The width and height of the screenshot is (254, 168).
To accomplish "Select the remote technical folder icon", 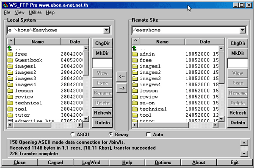I will tap(135, 109).
